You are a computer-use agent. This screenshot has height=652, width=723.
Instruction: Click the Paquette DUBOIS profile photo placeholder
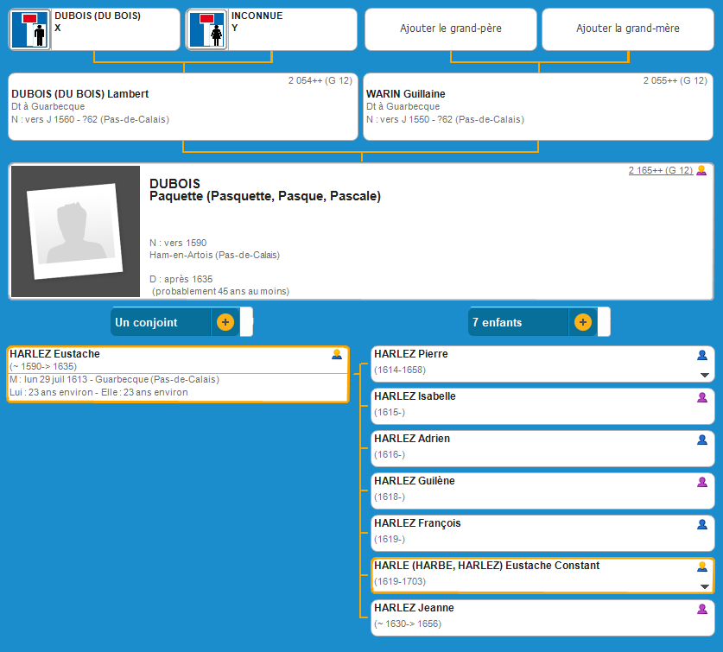75,231
